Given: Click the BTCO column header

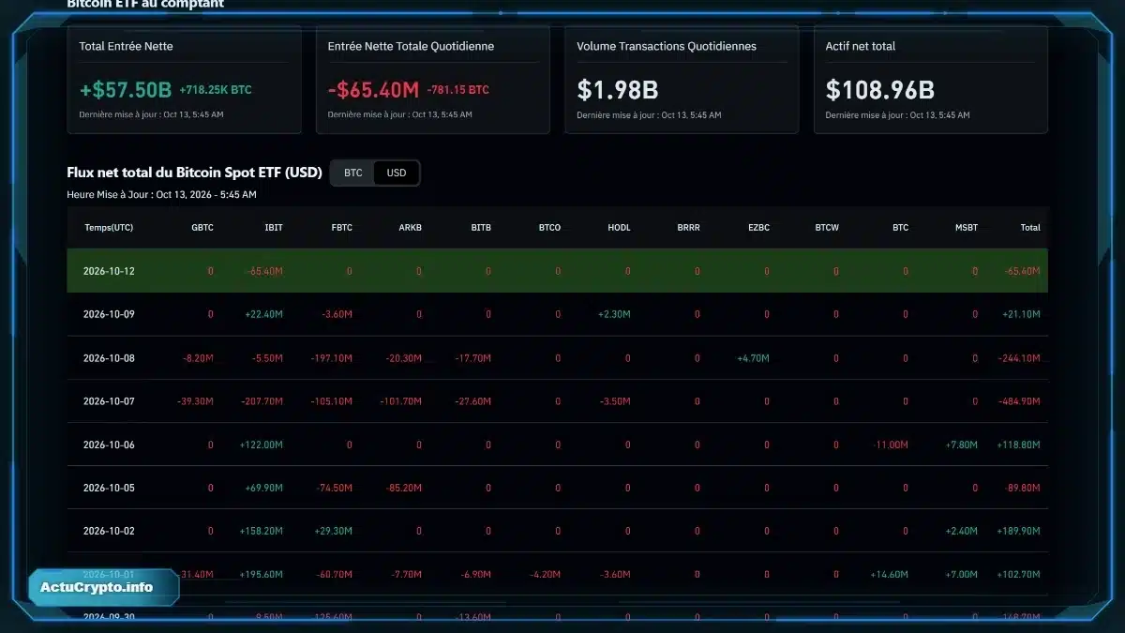Looking at the screenshot, I should pos(549,228).
